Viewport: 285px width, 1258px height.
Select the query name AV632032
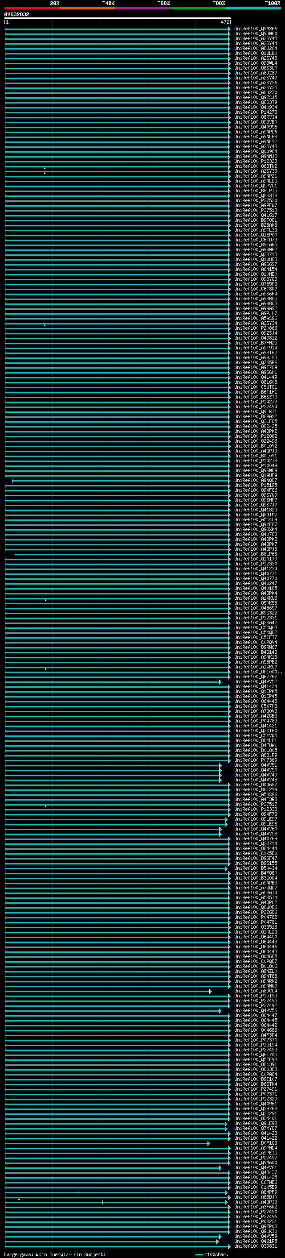point(16,15)
